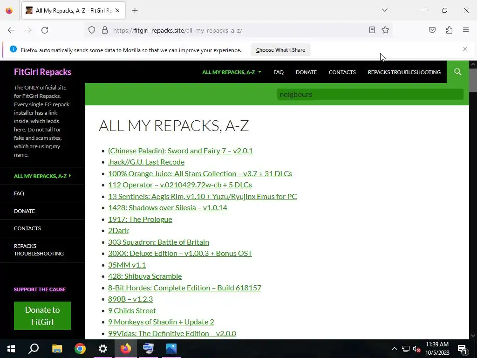This screenshot has height=358, width=477.
Task: Open Donate in top navigation
Action: [x=306, y=72]
